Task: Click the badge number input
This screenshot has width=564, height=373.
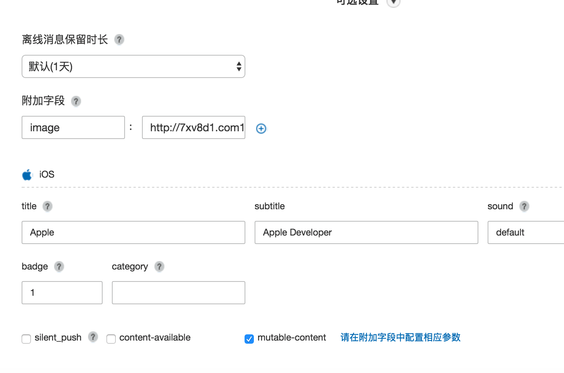Action: point(62,293)
